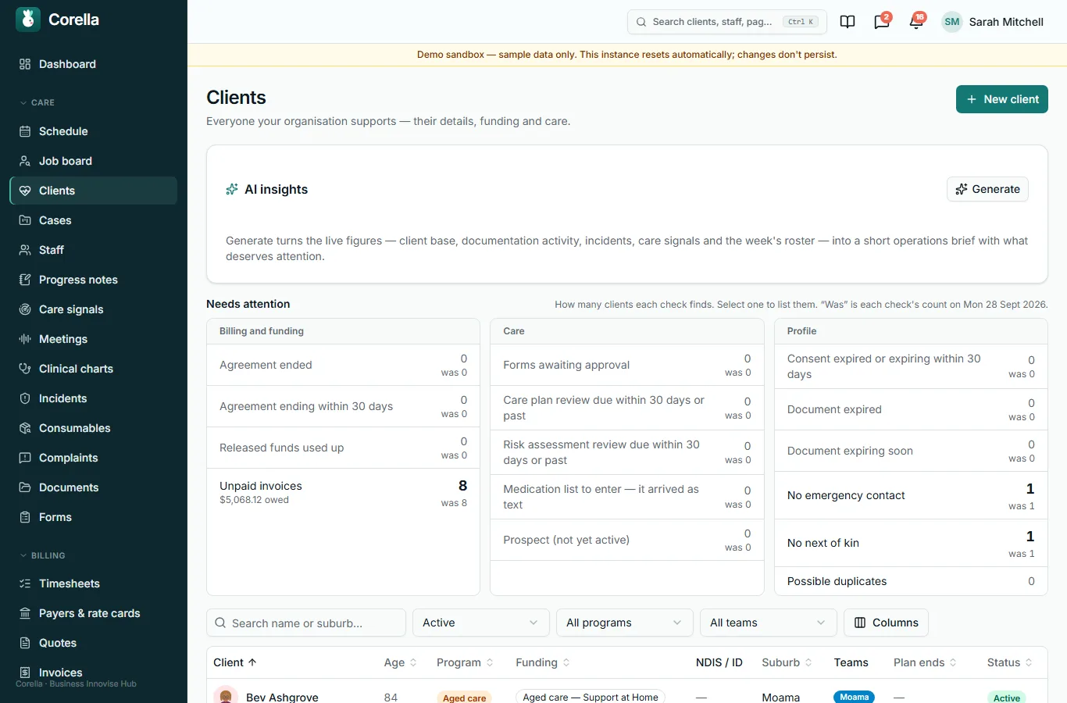Click the Dashboard icon in sidebar
Screen dimensions: 1067x703
(25, 64)
